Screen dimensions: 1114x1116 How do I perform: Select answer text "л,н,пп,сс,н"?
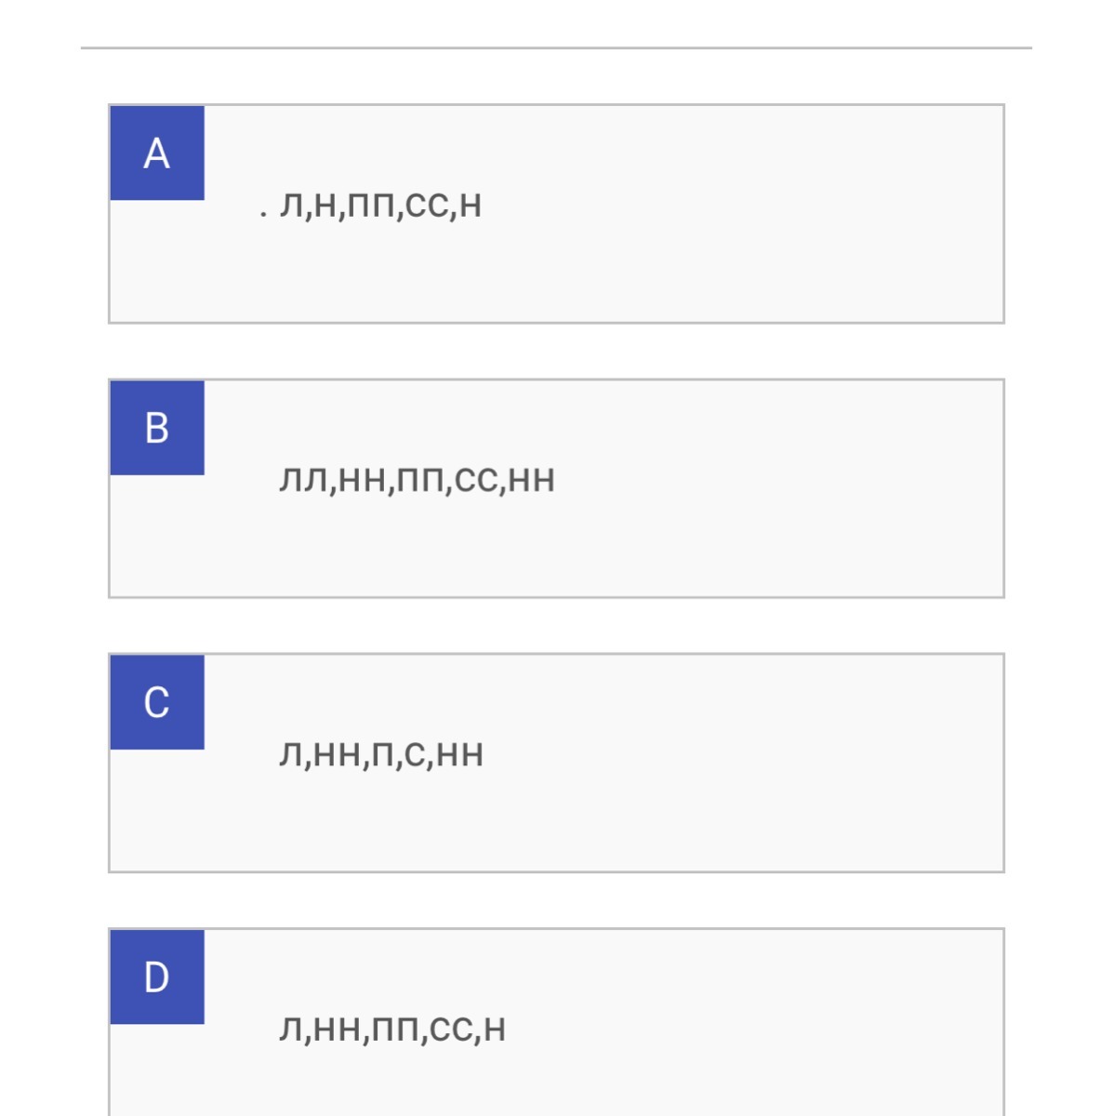[x=380, y=206]
